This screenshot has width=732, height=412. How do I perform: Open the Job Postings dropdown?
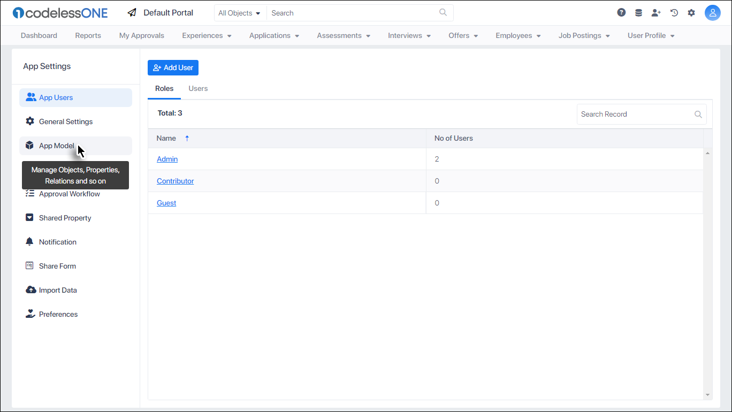(583, 35)
